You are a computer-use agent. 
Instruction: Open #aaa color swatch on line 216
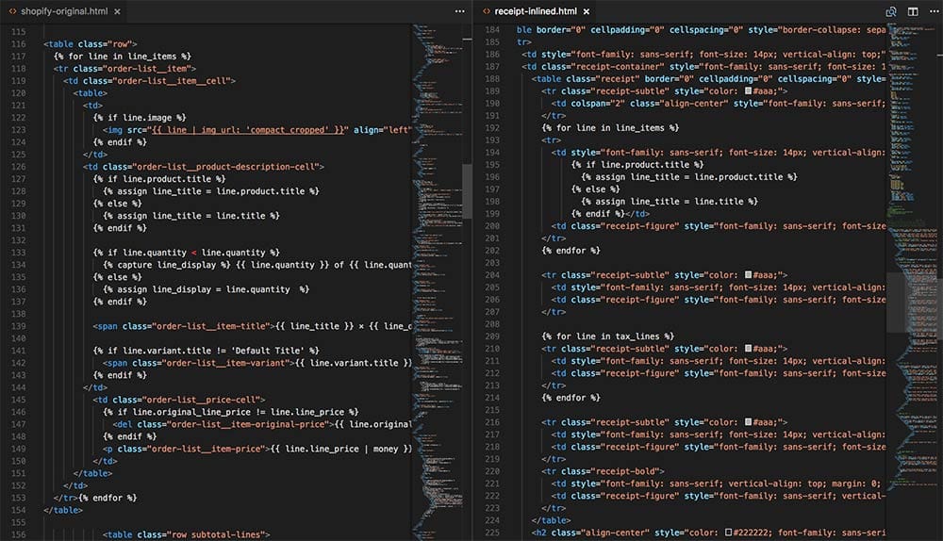tap(748, 422)
